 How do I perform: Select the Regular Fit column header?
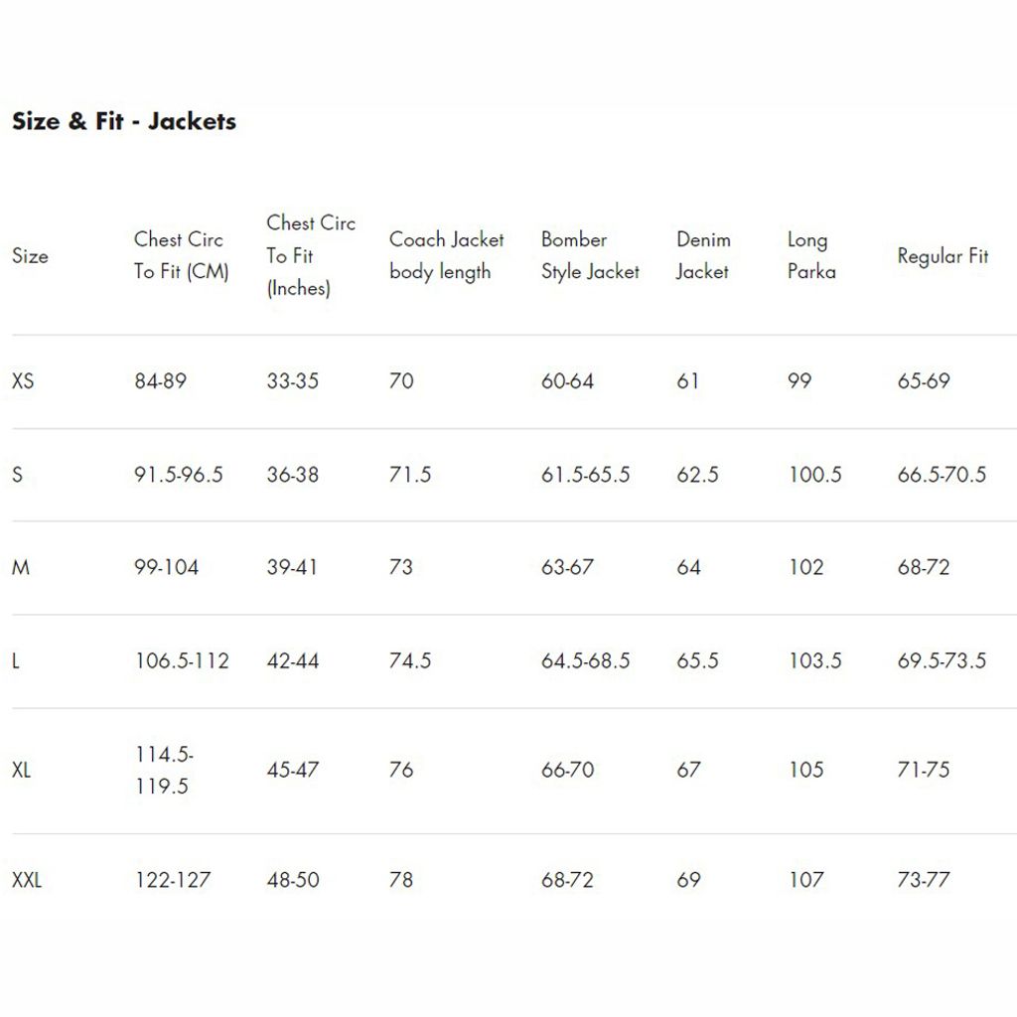(943, 256)
